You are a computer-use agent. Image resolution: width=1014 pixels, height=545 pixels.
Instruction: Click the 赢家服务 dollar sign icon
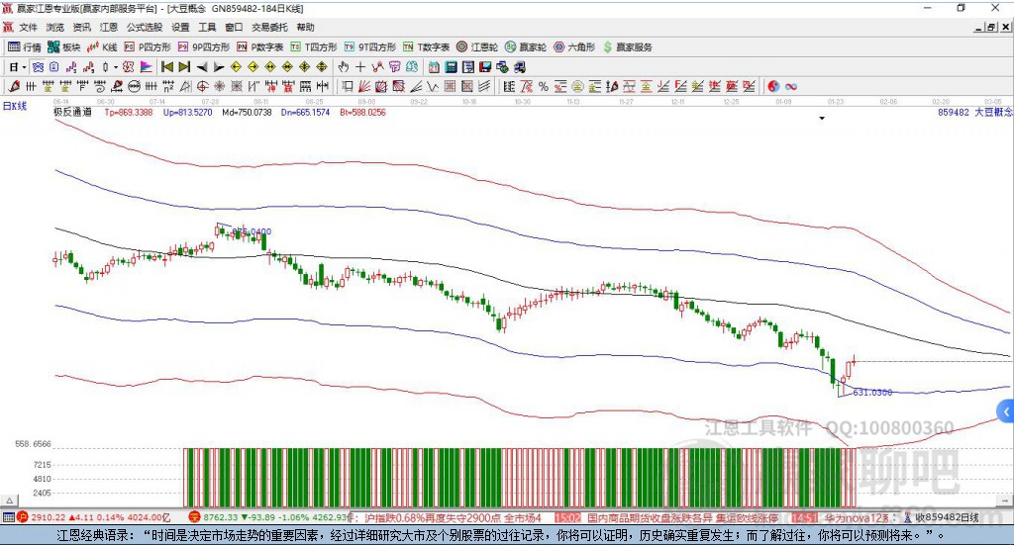[608, 46]
